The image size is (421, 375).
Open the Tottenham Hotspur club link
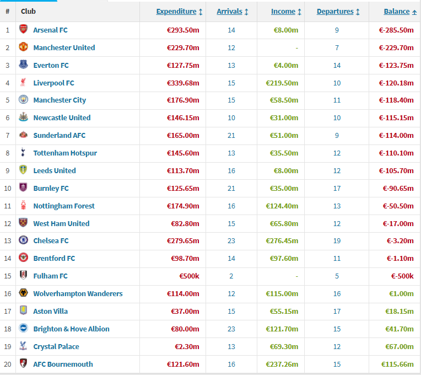(x=65, y=153)
